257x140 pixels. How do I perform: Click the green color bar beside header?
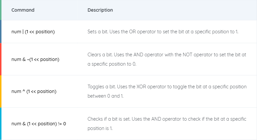click(x=1, y=10)
